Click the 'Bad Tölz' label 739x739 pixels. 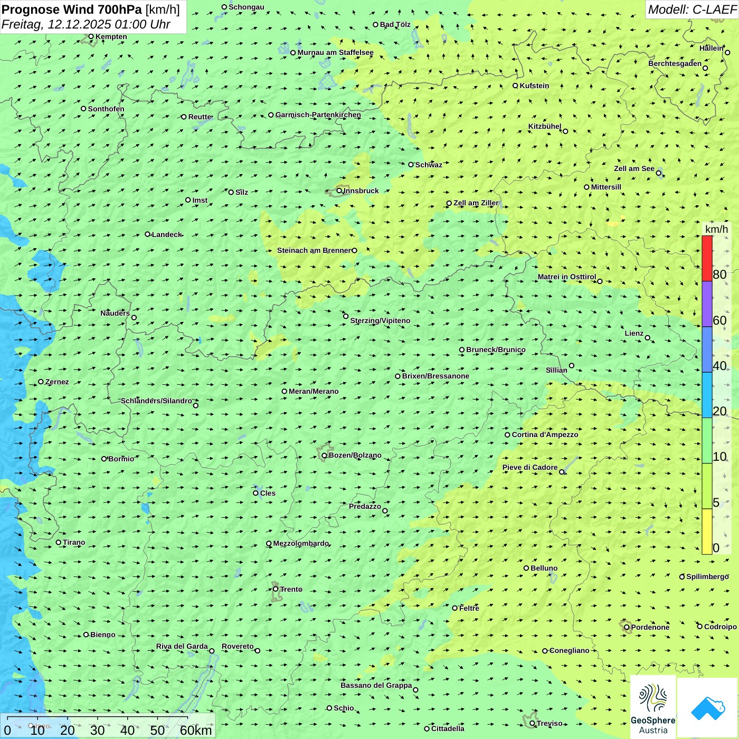pos(395,24)
